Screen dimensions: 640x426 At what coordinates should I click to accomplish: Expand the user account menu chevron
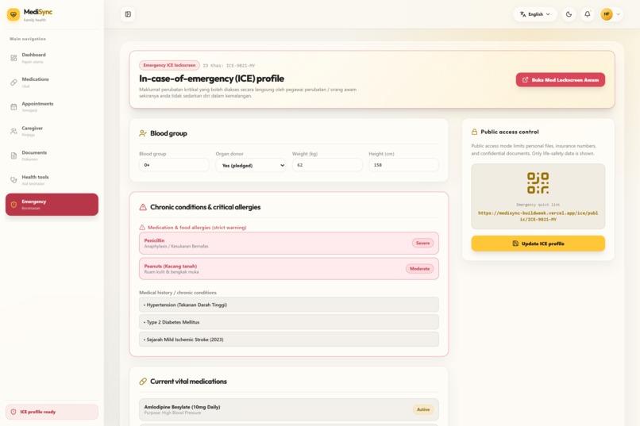[619, 14]
